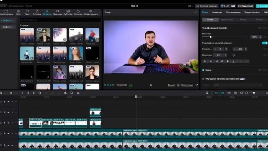Toggle main track magnet snapping
Viewport: 268px width, 151px height.
coord(216,93)
